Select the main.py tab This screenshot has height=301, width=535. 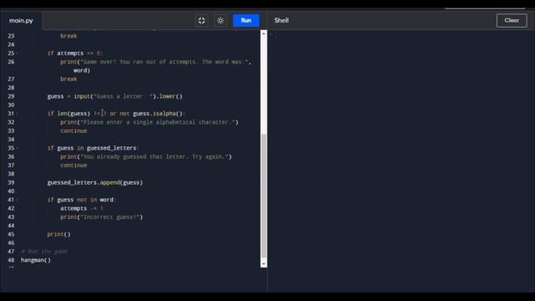coord(21,20)
